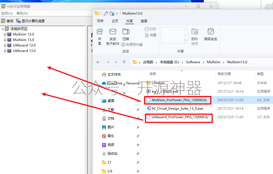Open 视频 in the navigation pane
273x174 pixels.
pos(108,145)
